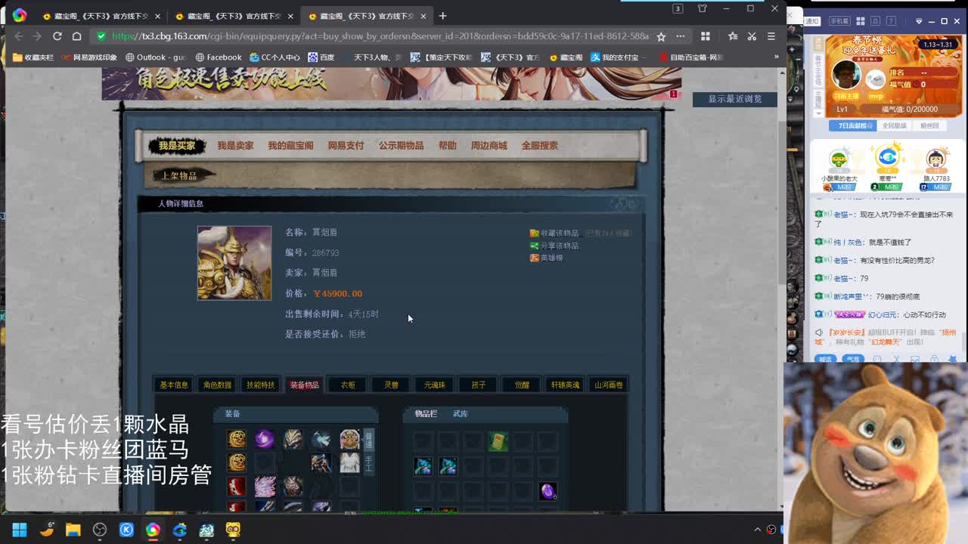Switch to the 技能特技 tab
968x544 pixels.
pos(260,385)
